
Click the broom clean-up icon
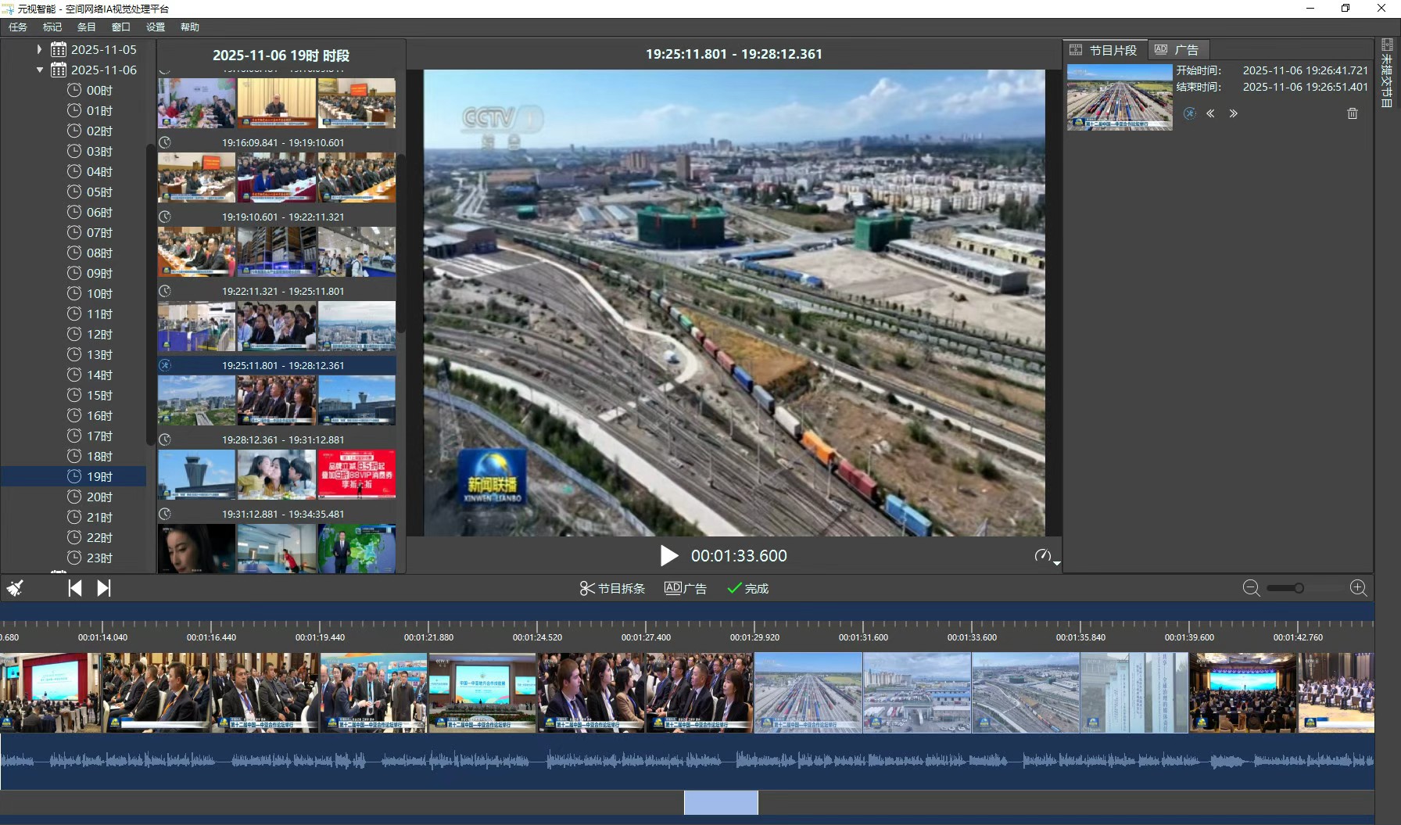15,588
